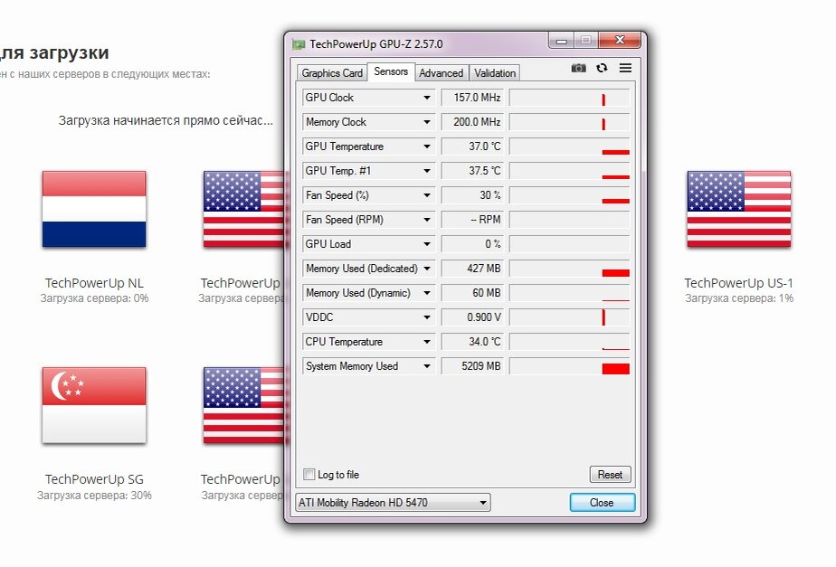Click the System Memory Used history graph
The height and width of the screenshot is (567, 836).
(x=569, y=366)
